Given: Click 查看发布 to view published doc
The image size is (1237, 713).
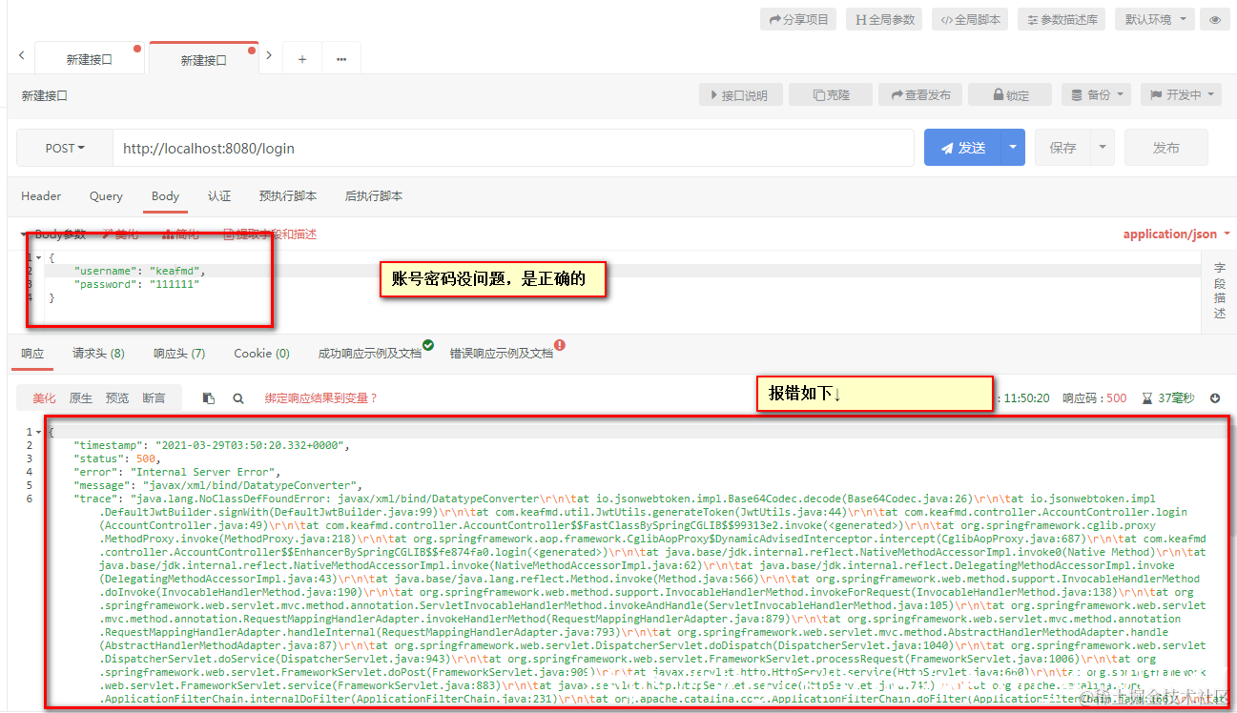Looking at the screenshot, I should (x=920, y=95).
